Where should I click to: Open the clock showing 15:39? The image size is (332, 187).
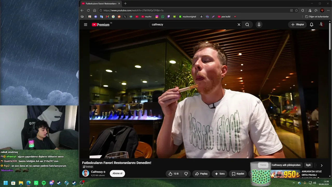pos(324,183)
